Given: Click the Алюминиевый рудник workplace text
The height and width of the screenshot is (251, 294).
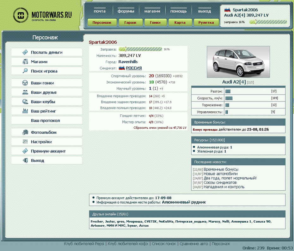Looking at the screenshot, I should [x=184, y=202].
